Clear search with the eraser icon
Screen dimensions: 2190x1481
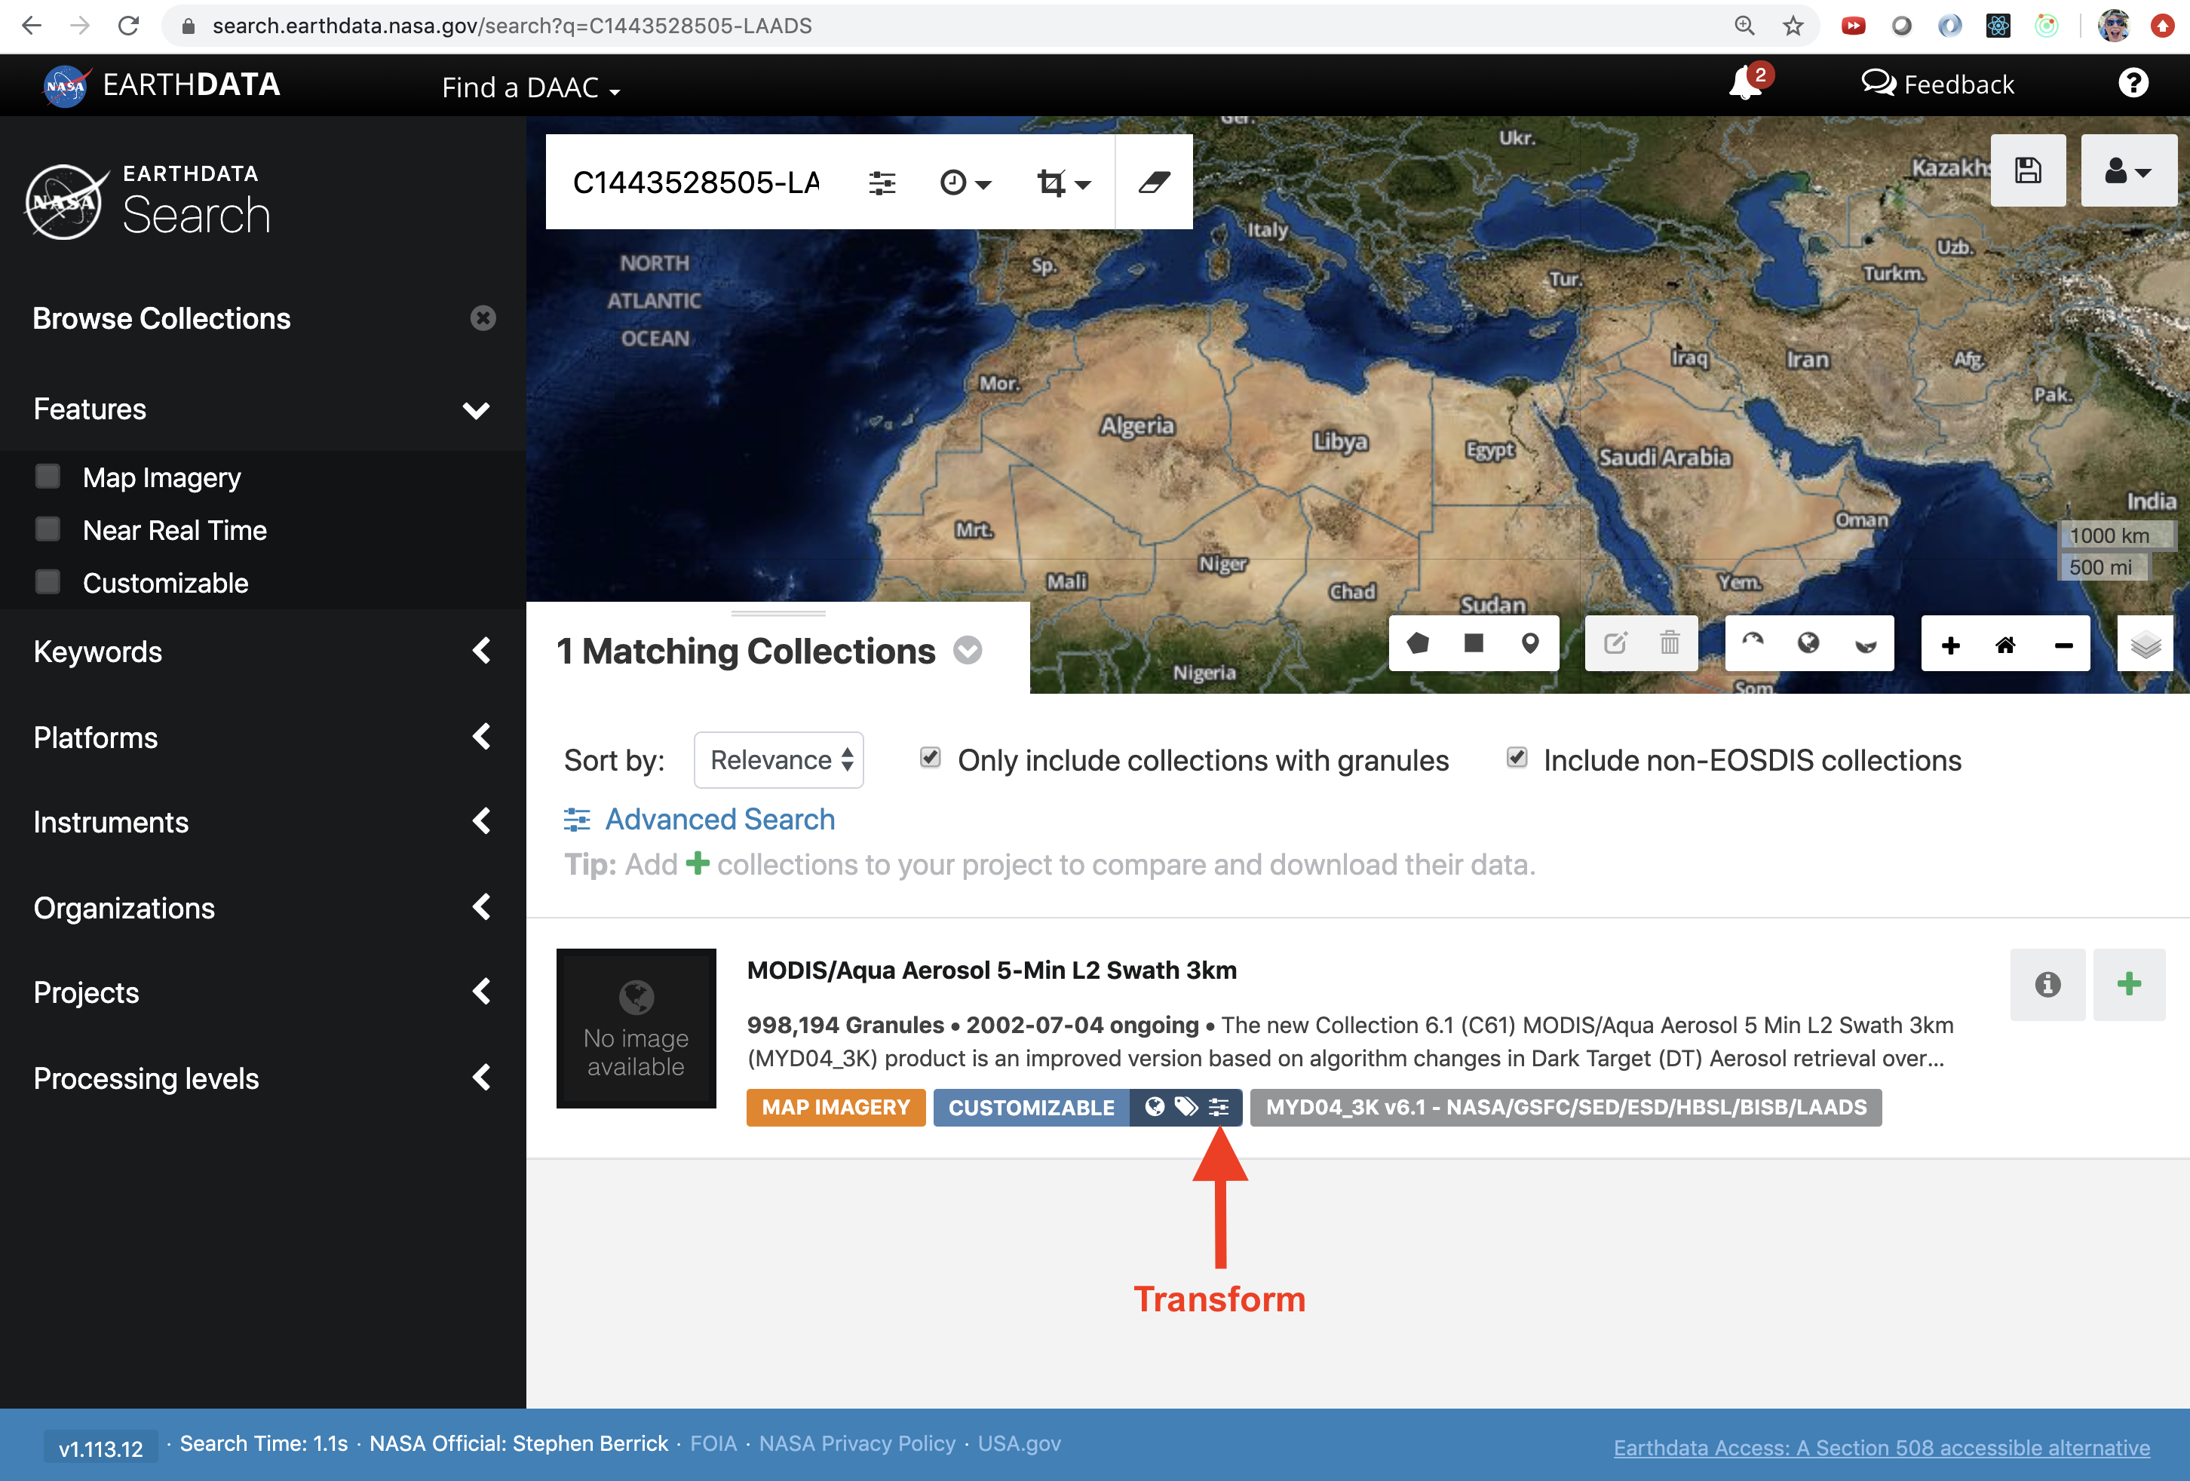(x=1155, y=182)
